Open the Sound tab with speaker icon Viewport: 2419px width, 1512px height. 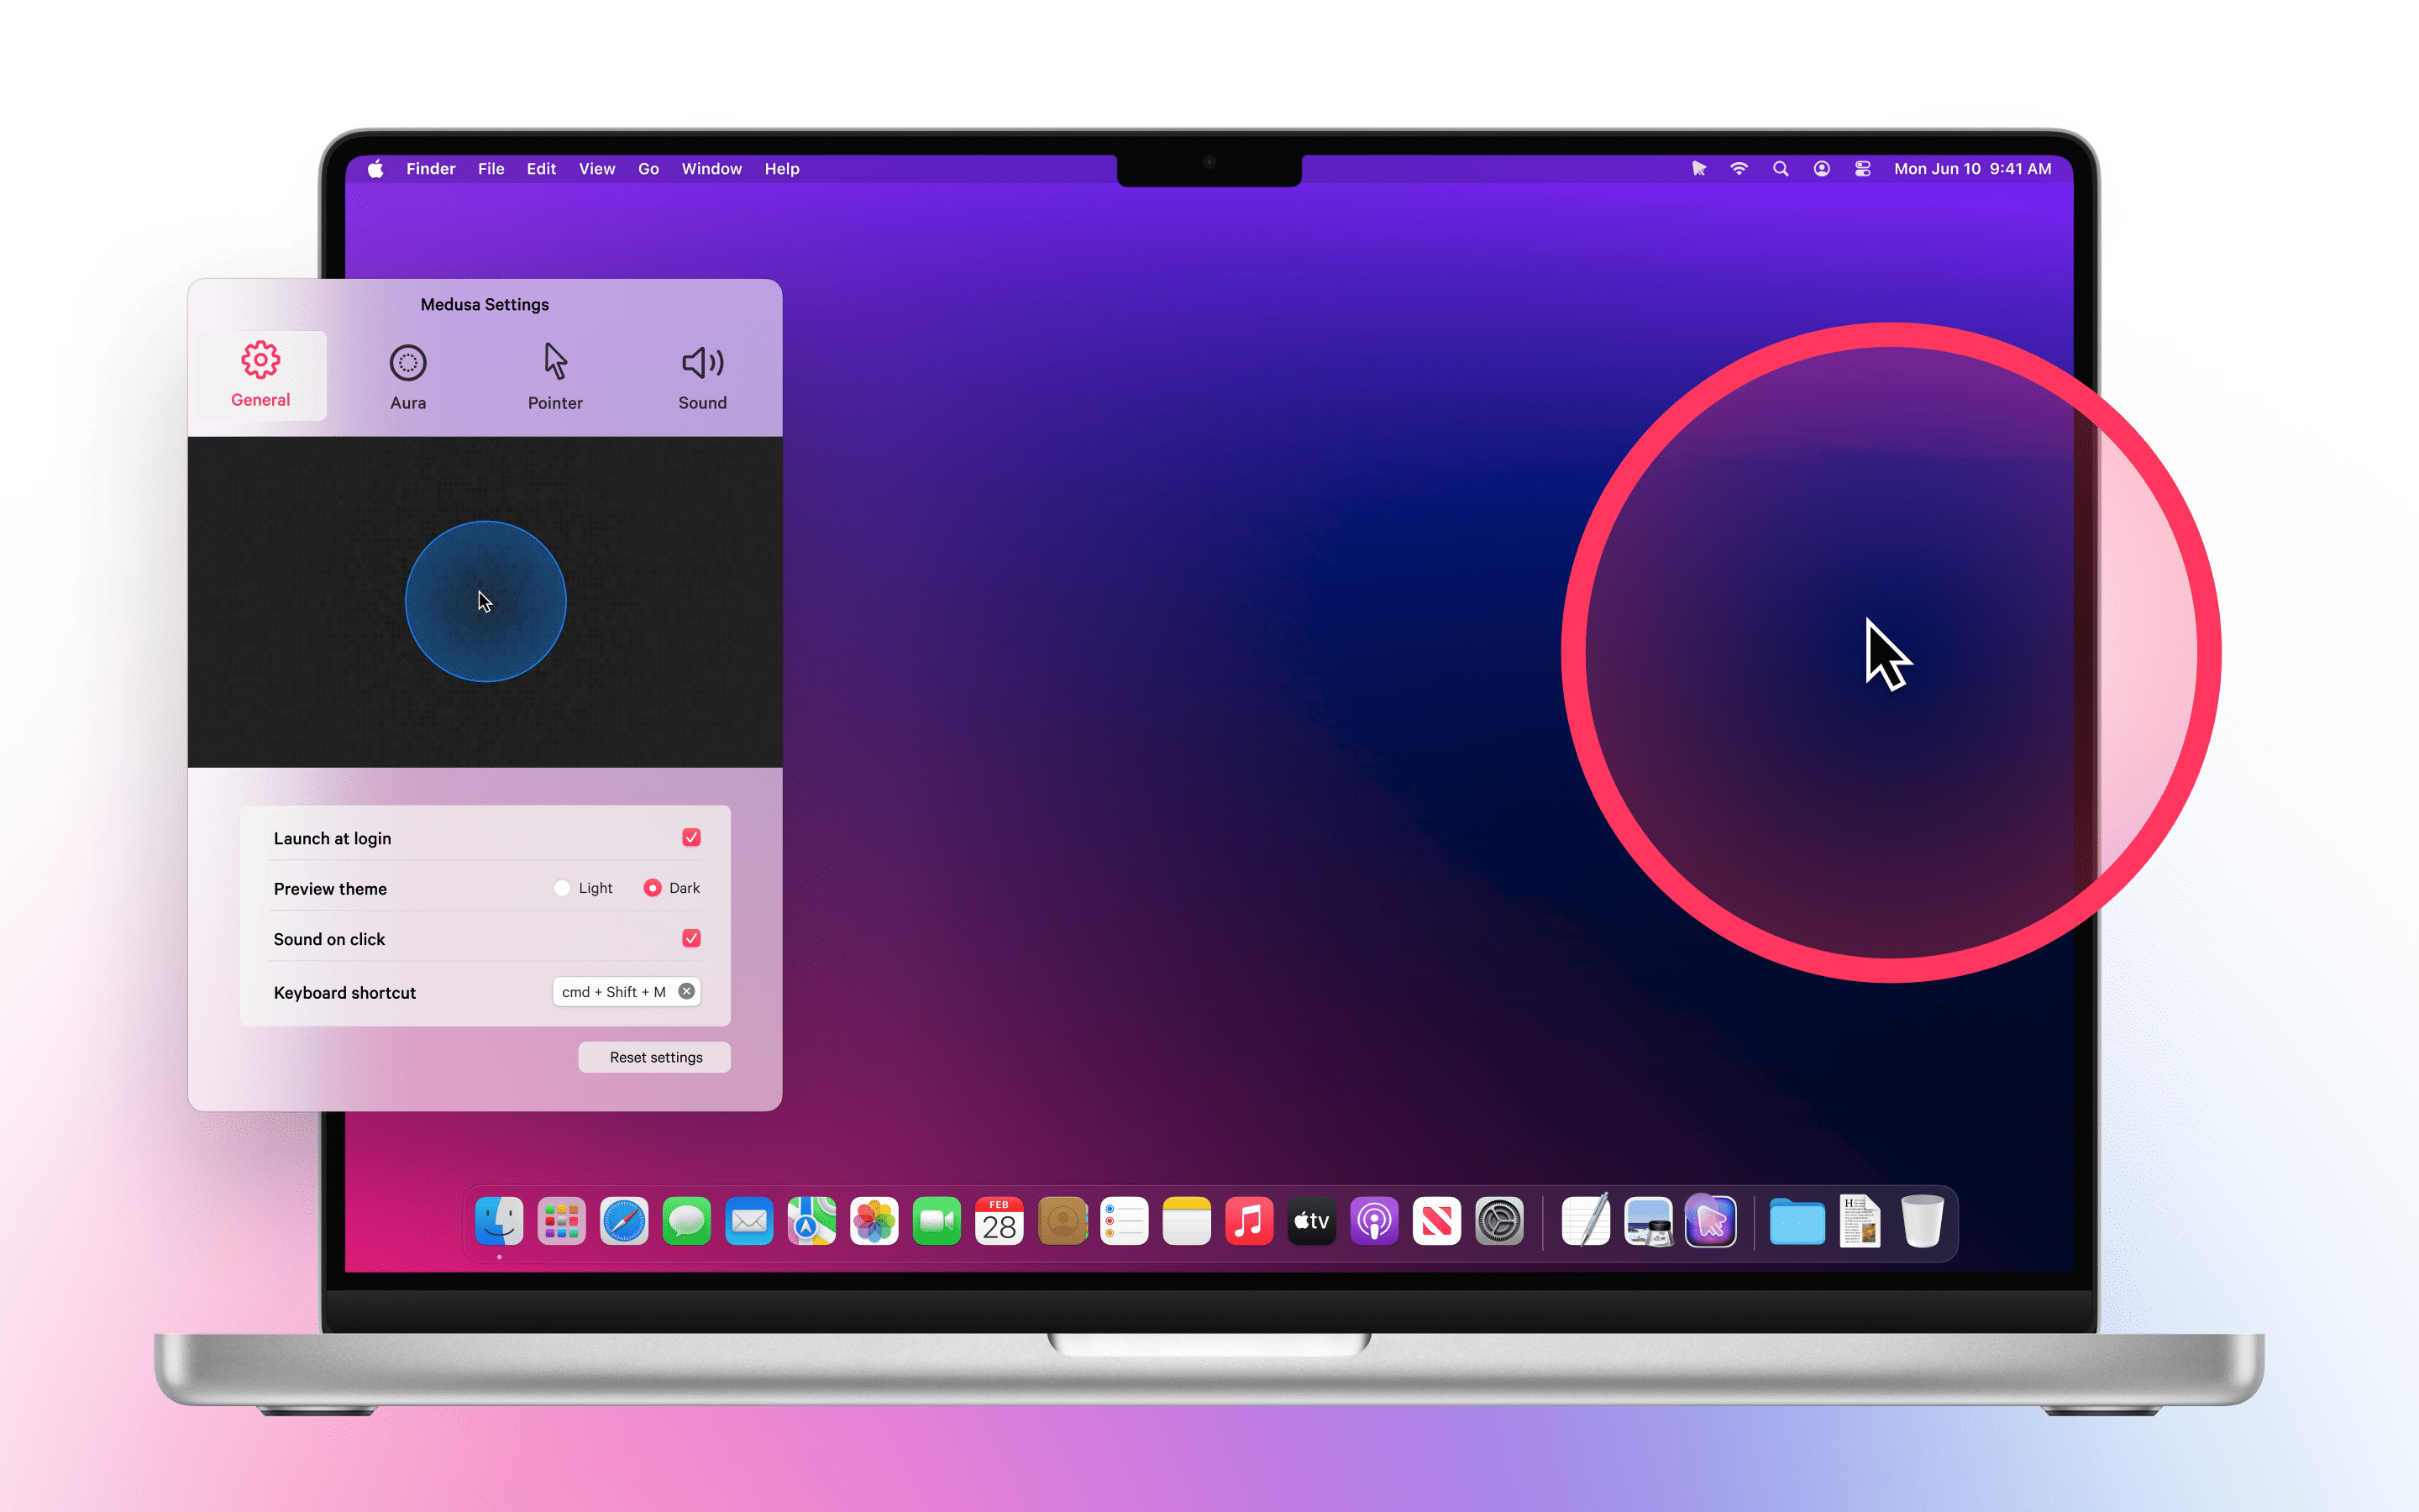coord(703,377)
